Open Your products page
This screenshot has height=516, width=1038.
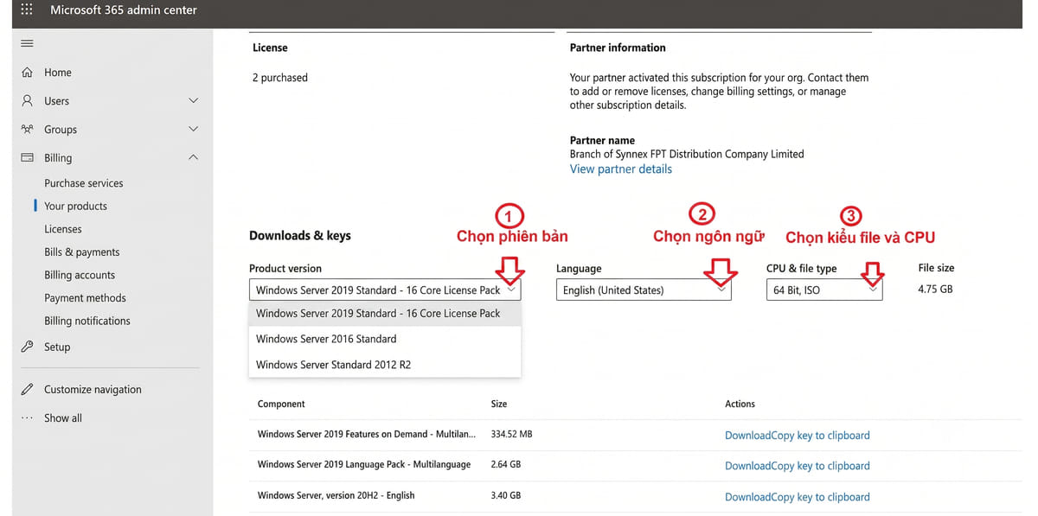[x=76, y=206]
